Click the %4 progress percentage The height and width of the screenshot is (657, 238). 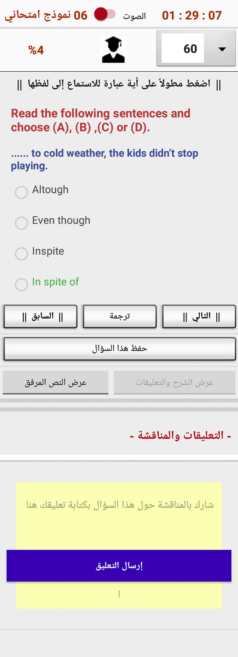point(36,50)
